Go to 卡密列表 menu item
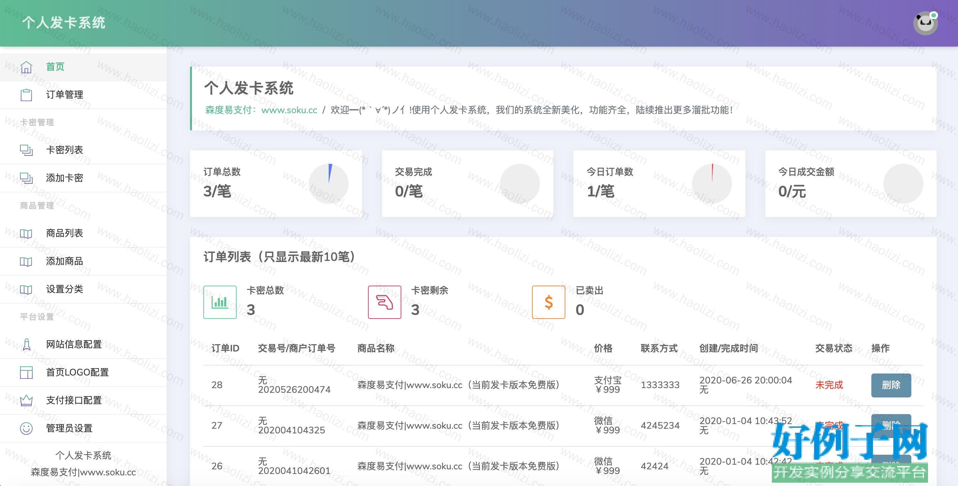 [x=83, y=150]
